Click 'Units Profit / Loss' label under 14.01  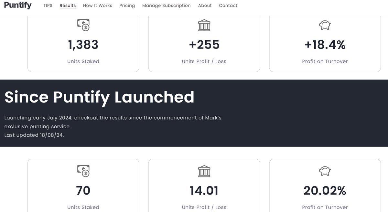204,207
